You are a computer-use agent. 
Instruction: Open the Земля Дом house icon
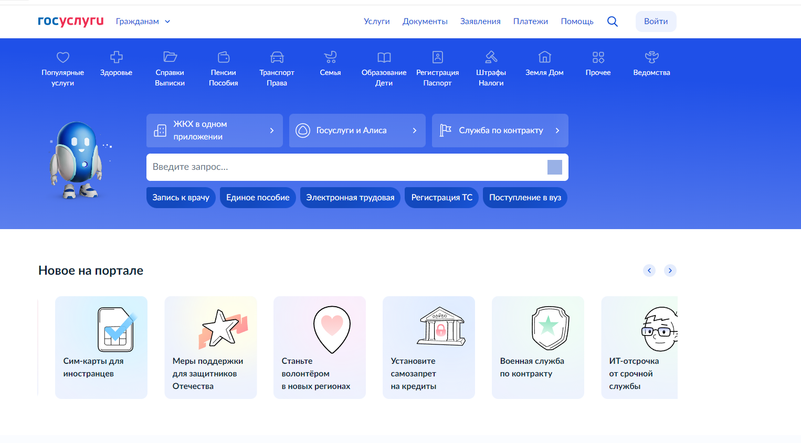coord(545,57)
